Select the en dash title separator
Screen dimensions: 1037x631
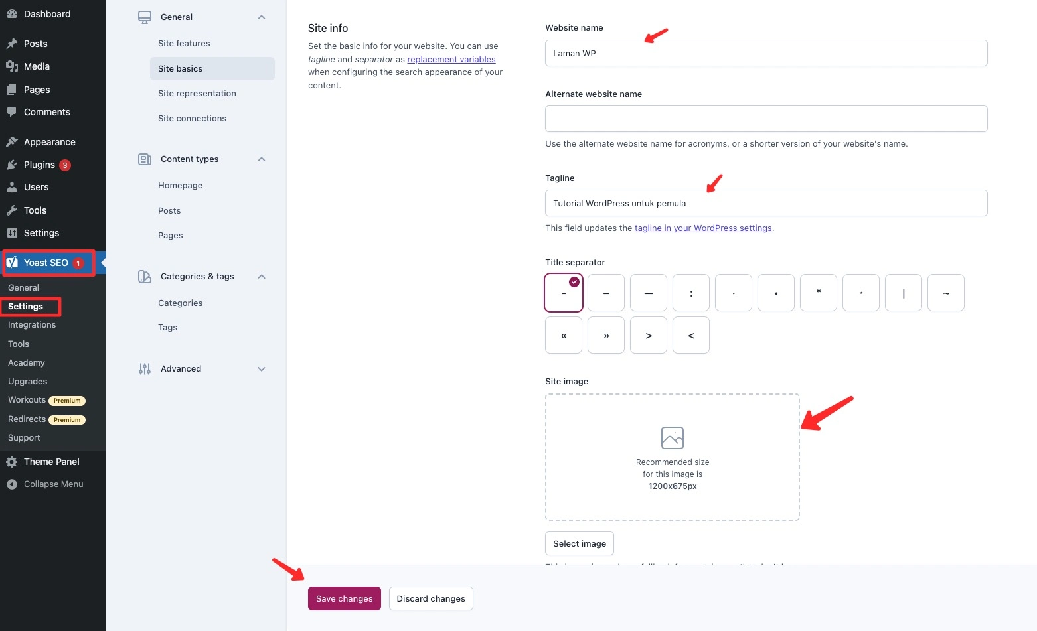tap(606, 293)
